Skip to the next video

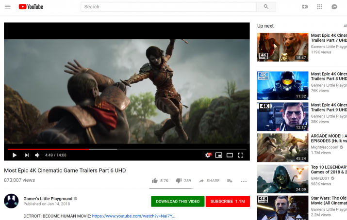[27, 155]
